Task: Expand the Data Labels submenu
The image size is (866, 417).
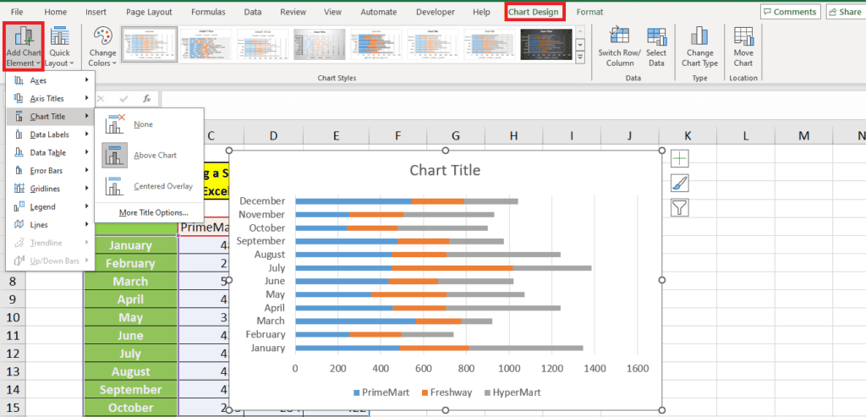Action: point(51,134)
